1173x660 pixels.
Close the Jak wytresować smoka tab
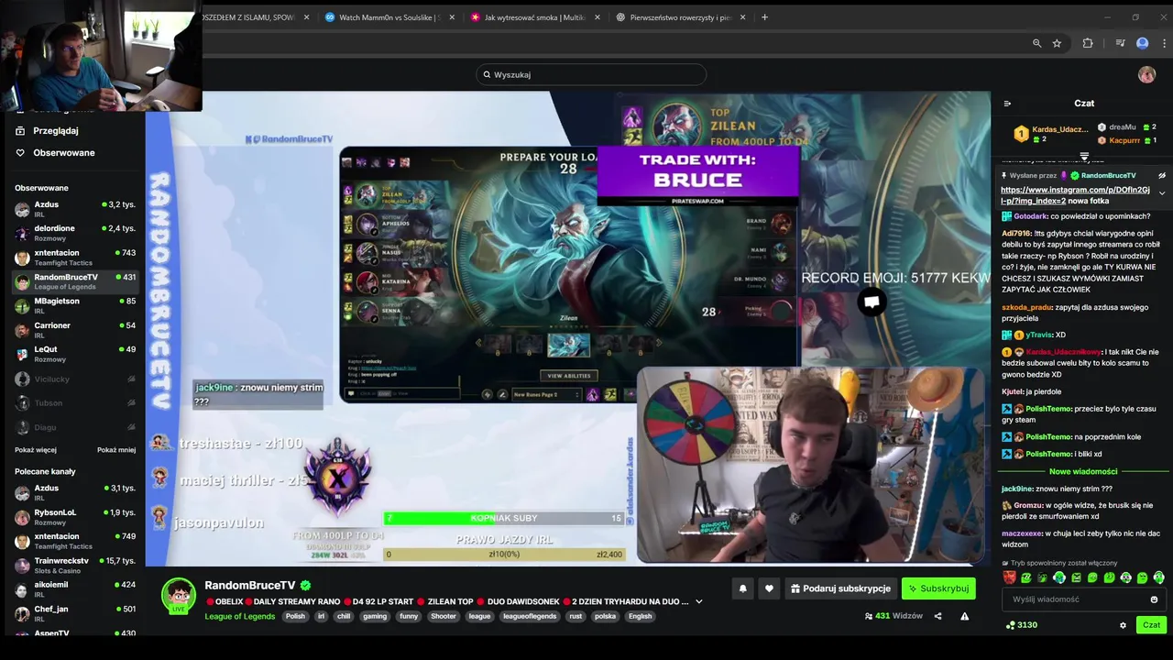click(597, 17)
